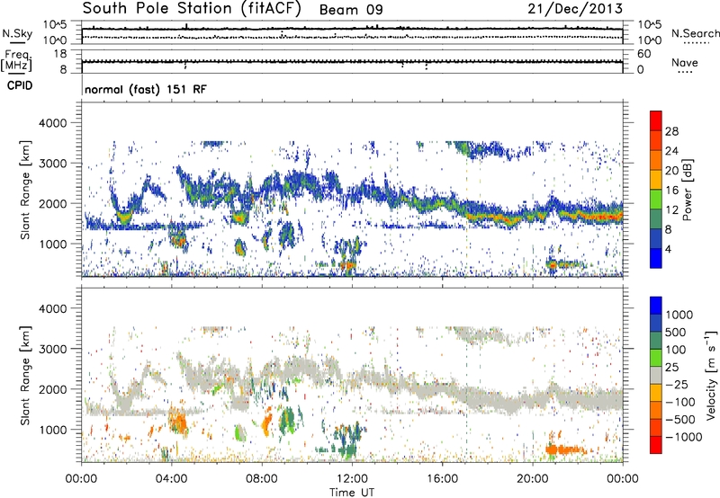Viewport: 720px width, 498px height.
Task: Click the power colorbar tick value 28
Action: (x=671, y=131)
